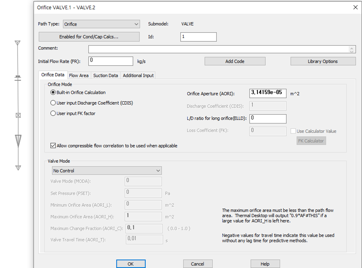
Task: Click the crossed-box valve symbol in the drawing
Action: (18, 115)
